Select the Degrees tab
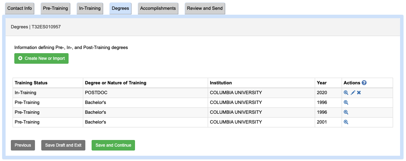 (x=120, y=8)
